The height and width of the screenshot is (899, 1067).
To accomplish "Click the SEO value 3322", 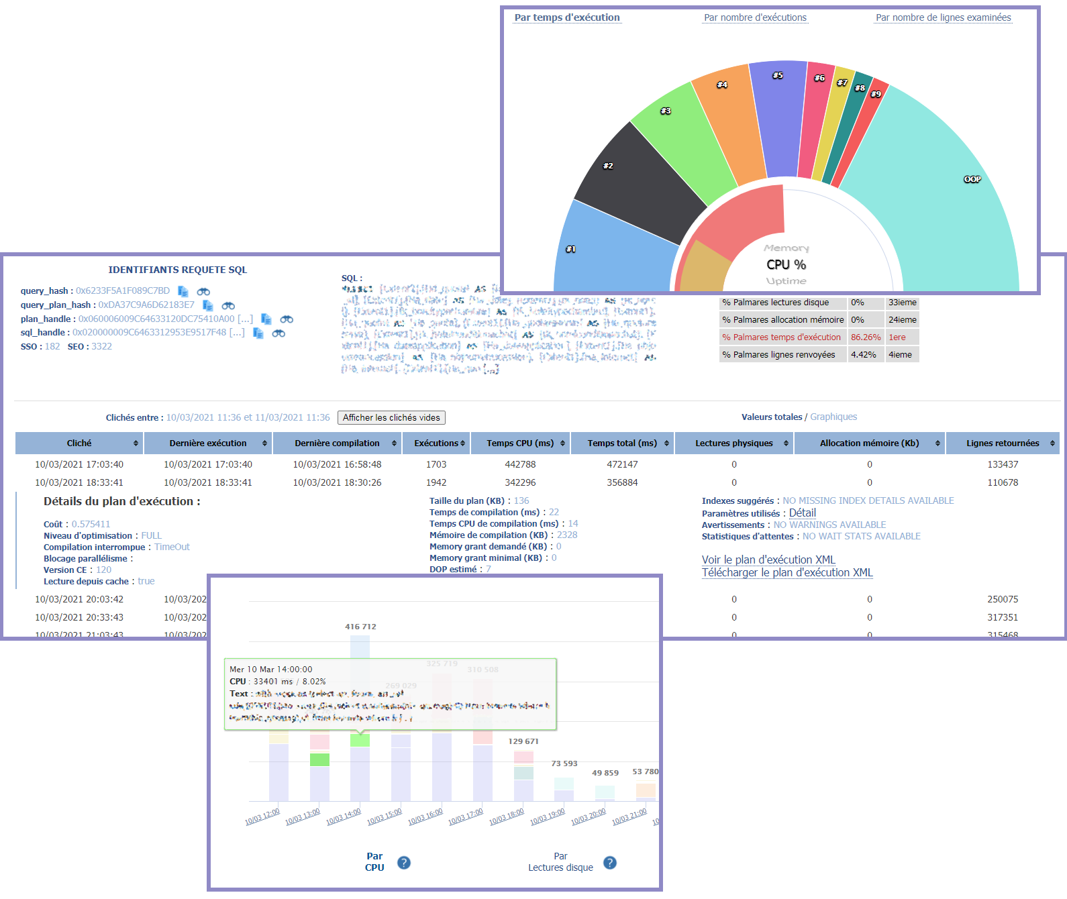I will 101,347.
